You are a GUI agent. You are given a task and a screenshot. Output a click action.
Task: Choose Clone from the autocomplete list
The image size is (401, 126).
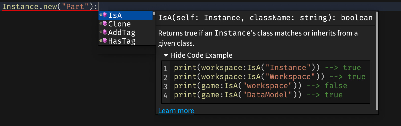pos(119,24)
